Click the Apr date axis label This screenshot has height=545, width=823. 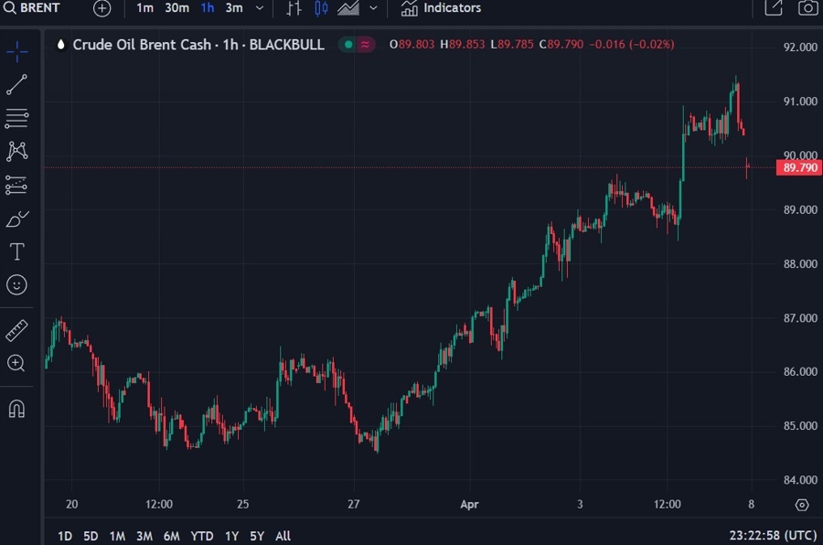click(x=469, y=505)
